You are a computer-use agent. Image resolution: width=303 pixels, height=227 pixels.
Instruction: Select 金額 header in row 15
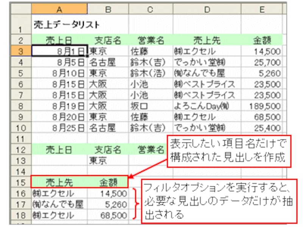(x=108, y=182)
